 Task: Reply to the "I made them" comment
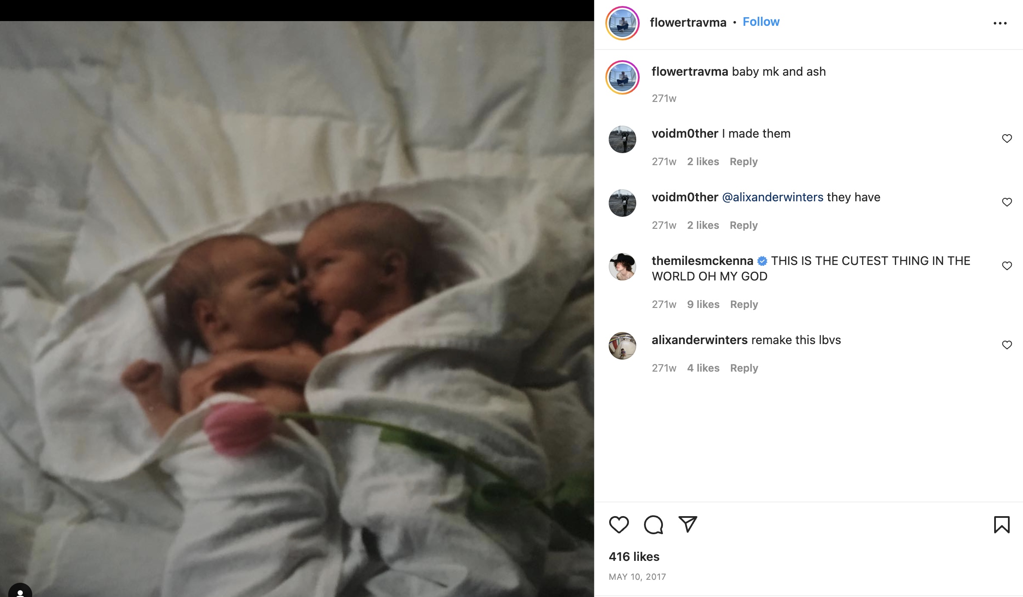pos(743,162)
